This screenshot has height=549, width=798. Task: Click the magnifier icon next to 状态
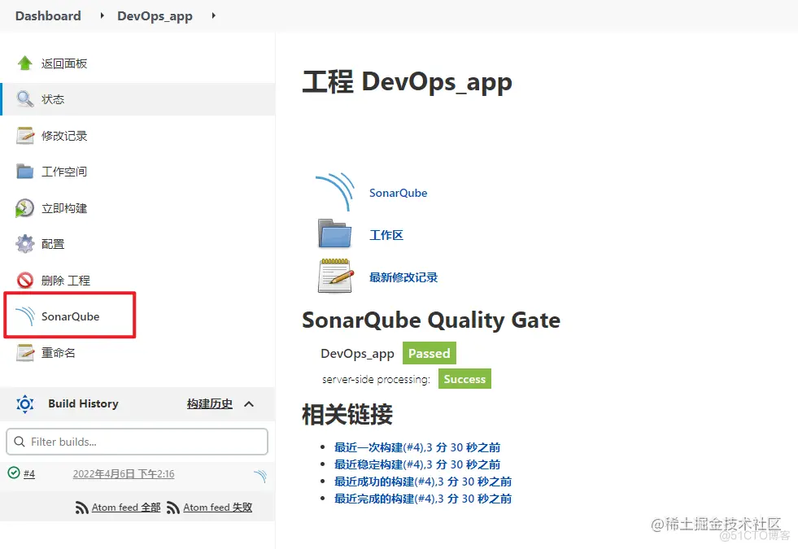click(x=25, y=98)
